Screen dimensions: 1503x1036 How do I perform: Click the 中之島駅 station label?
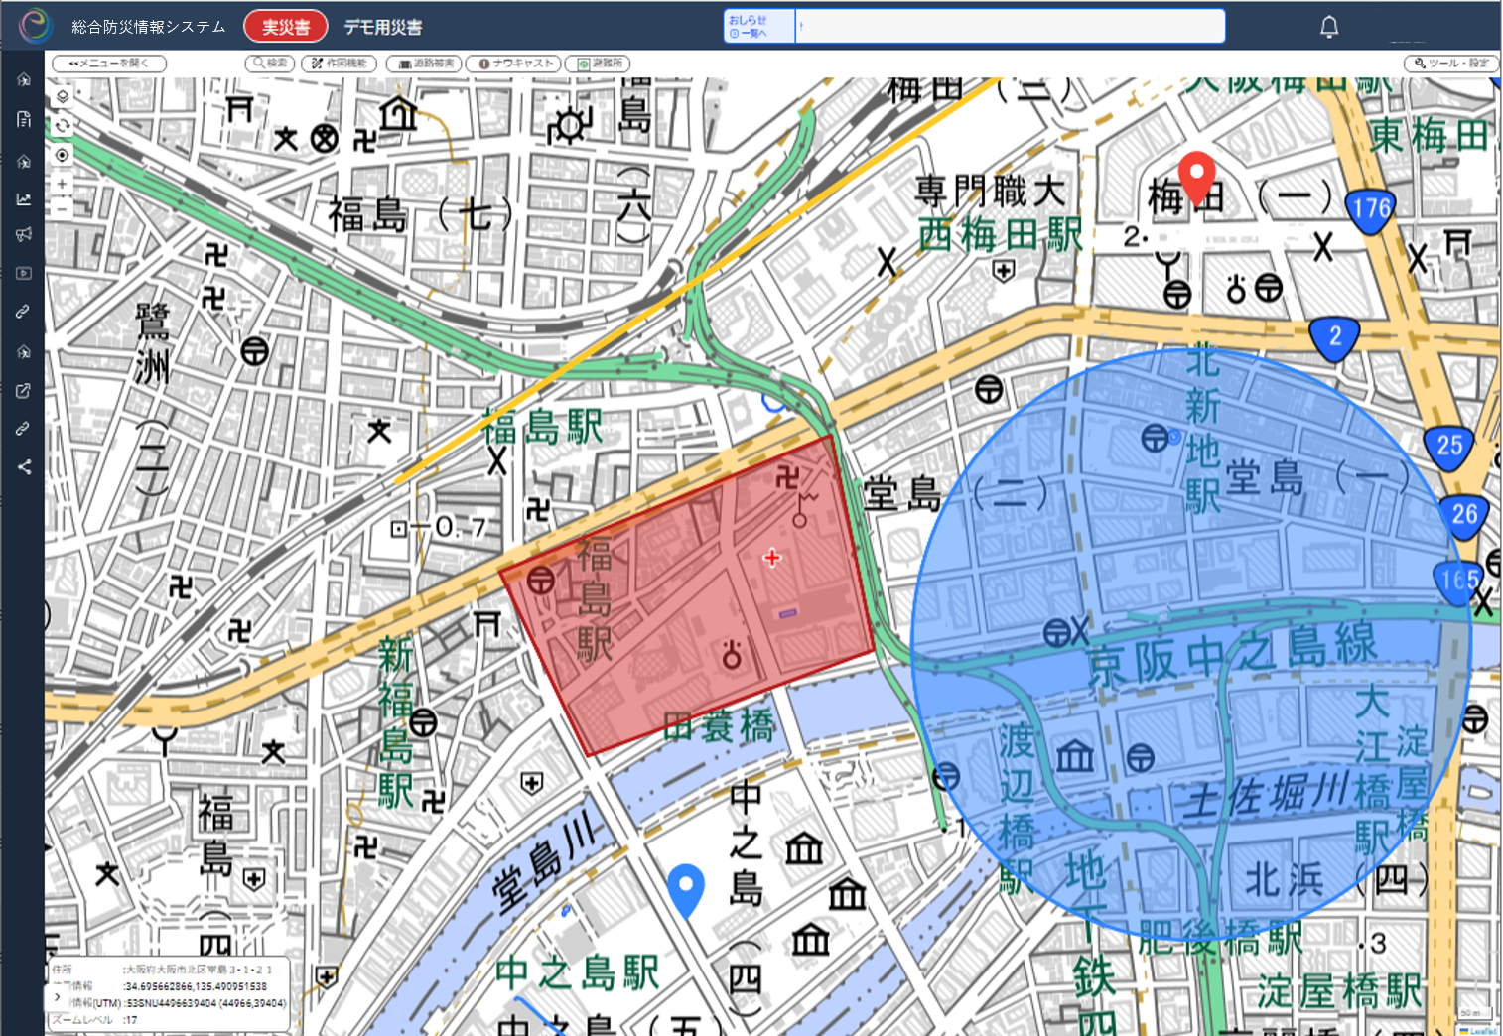click(577, 972)
